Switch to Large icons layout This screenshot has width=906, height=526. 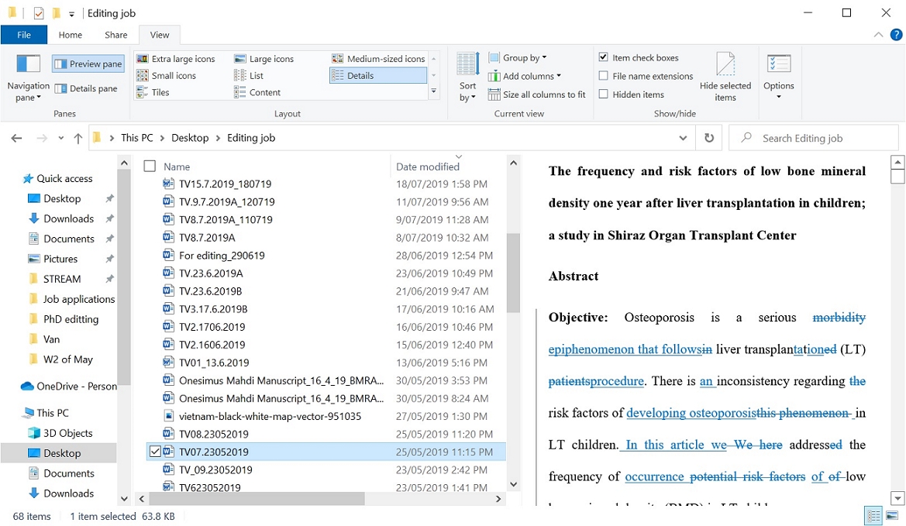click(x=264, y=59)
